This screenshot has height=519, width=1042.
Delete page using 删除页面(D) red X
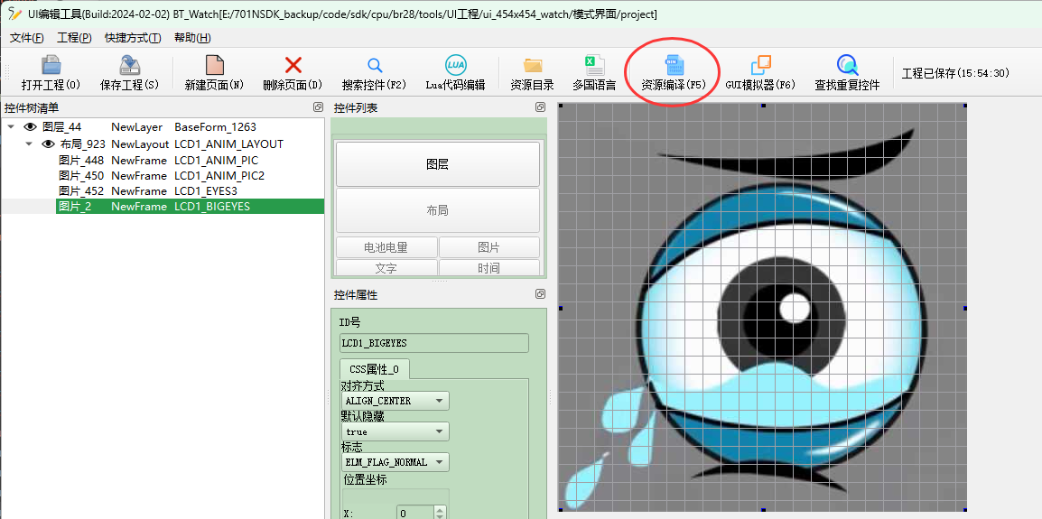[293, 74]
